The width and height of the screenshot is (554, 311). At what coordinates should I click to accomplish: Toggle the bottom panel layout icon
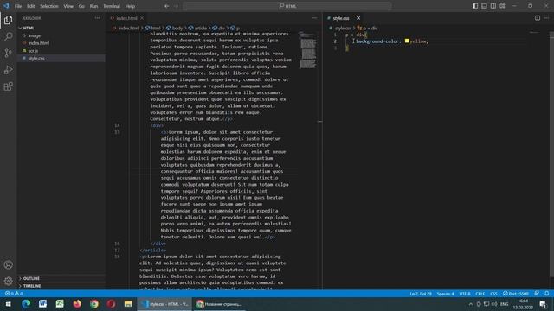tap(484, 6)
